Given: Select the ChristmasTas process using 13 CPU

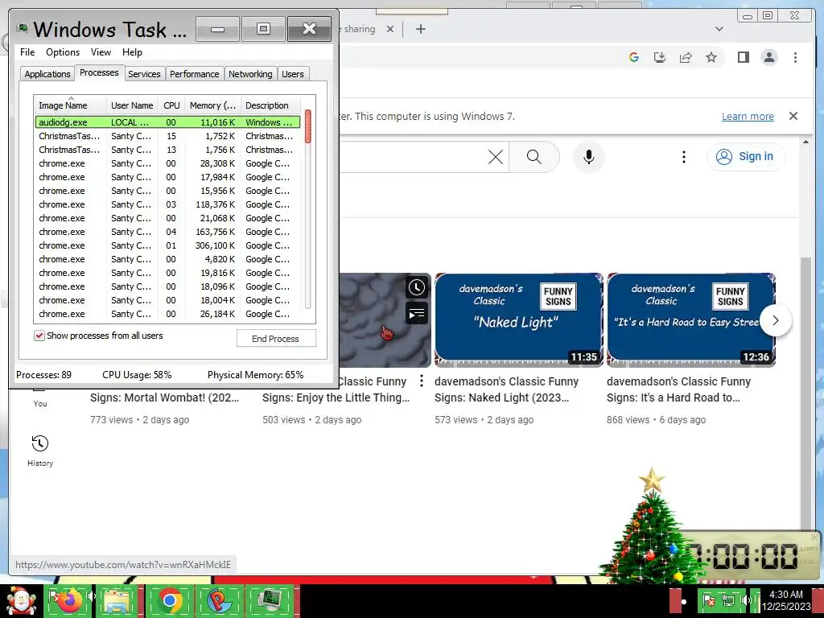Looking at the screenshot, I should click(x=167, y=150).
